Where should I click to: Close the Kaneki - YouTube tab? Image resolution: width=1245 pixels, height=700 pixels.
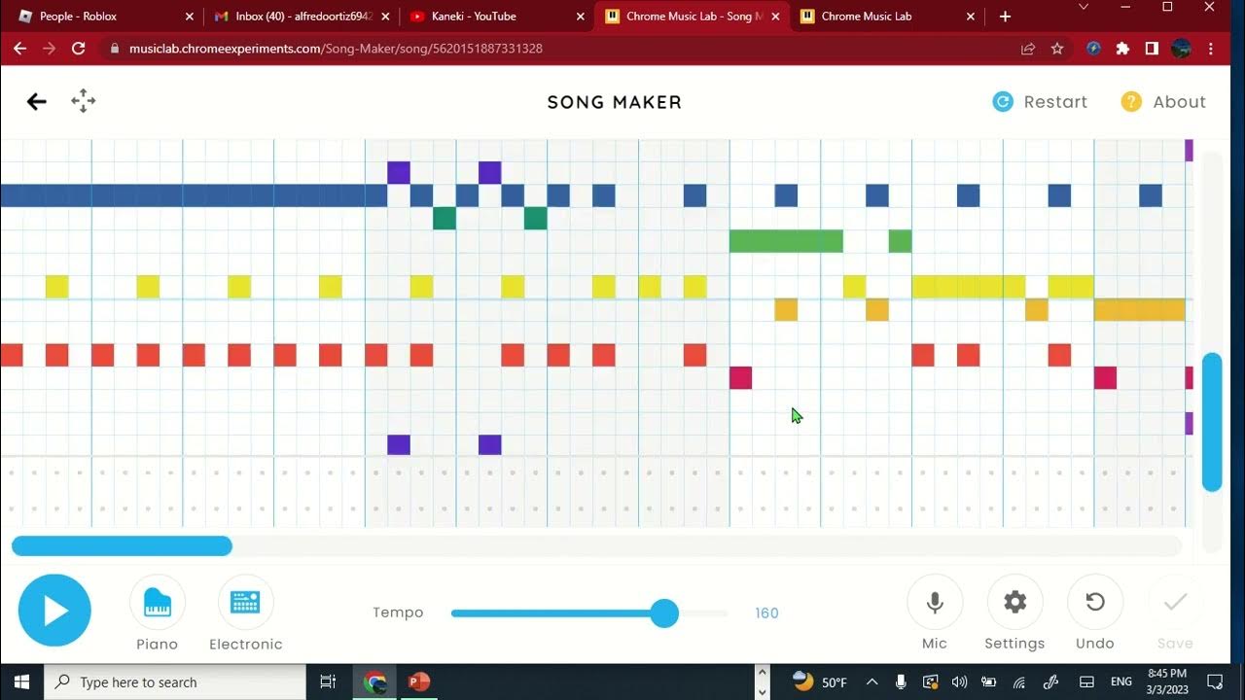[x=580, y=17]
